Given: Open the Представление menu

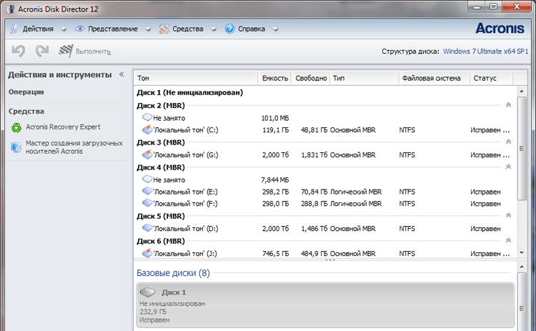Looking at the screenshot, I should [x=113, y=29].
